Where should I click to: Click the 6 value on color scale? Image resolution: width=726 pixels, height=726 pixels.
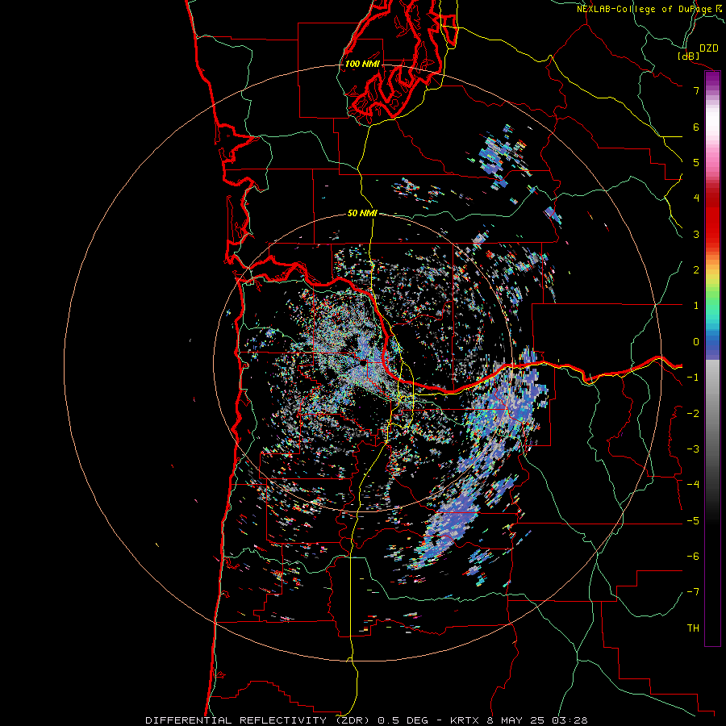696,127
